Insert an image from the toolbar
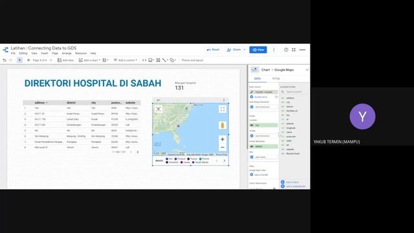 151,60
